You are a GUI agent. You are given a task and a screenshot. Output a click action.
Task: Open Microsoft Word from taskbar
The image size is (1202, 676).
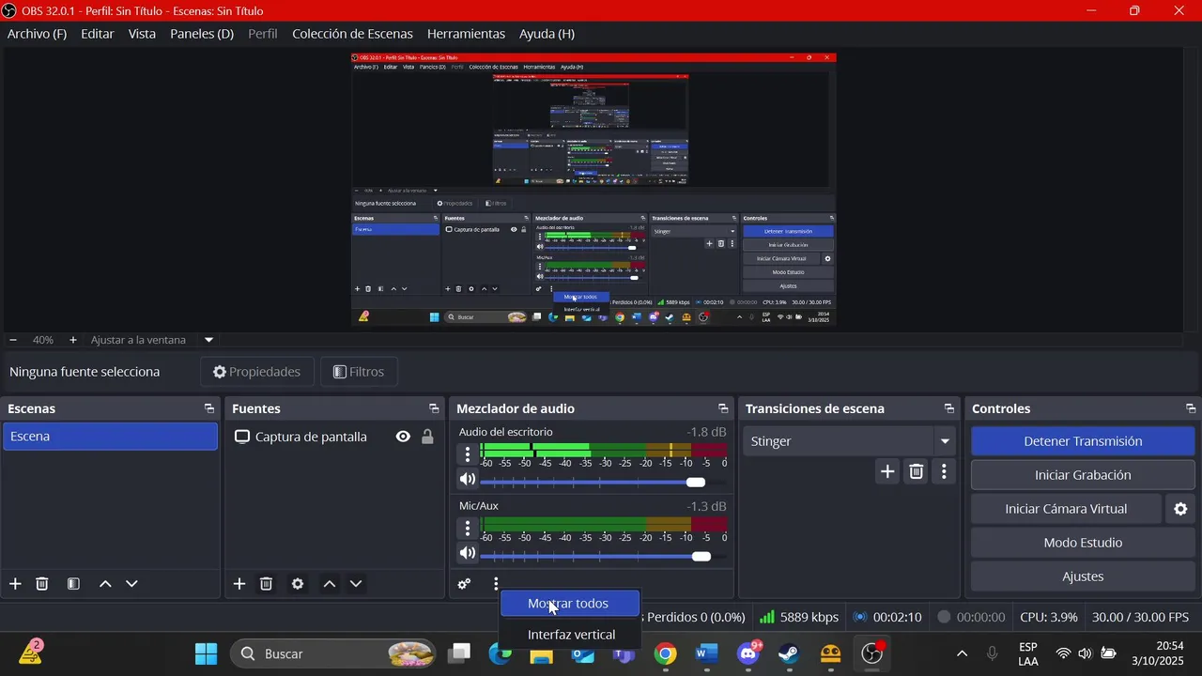706,653
